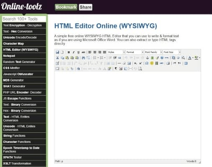Toggle fullscreen editor mode
The height and width of the screenshot is (167, 212).
tap(186, 63)
